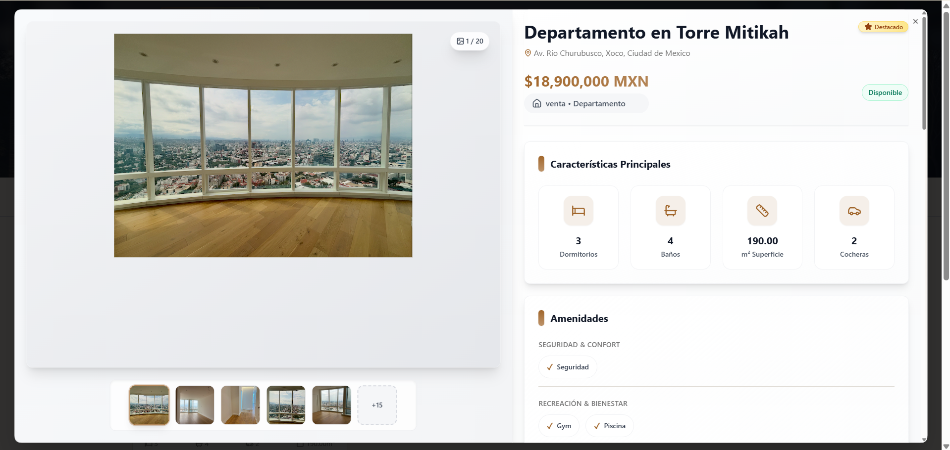This screenshot has height=450, width=950.
Task: Click the Piscina amenity chip
Action: [x=610, y=426]
